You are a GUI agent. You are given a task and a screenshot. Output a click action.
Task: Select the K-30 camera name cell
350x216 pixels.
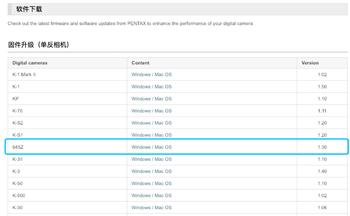[67, 207]
